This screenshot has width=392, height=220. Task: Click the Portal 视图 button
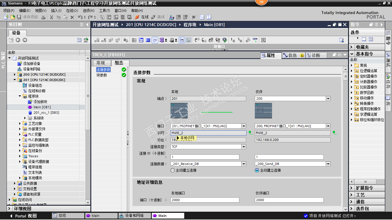pos(23,216)
